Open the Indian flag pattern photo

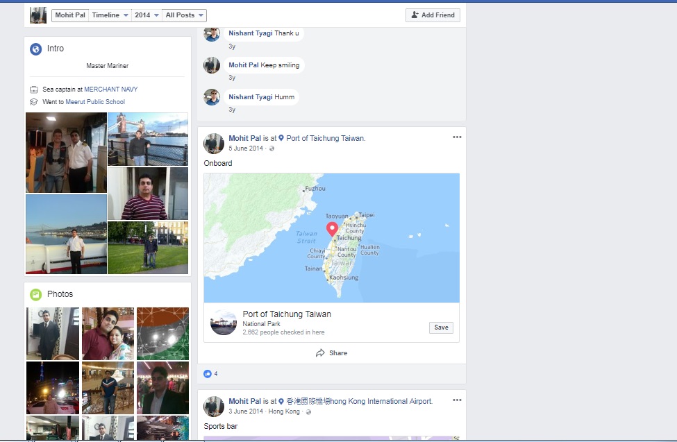(162, 334)
